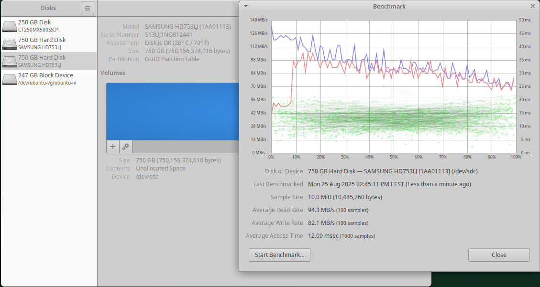Click the Last Benchmarked date and time

[x=389, y=184]
